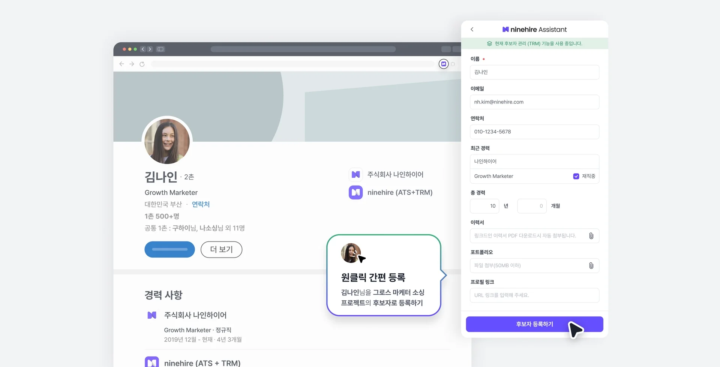Click the 주식회사 나인하이어 logo in the profile header
The height and width of the screenshot is (367, 720).
click(355, 174)
